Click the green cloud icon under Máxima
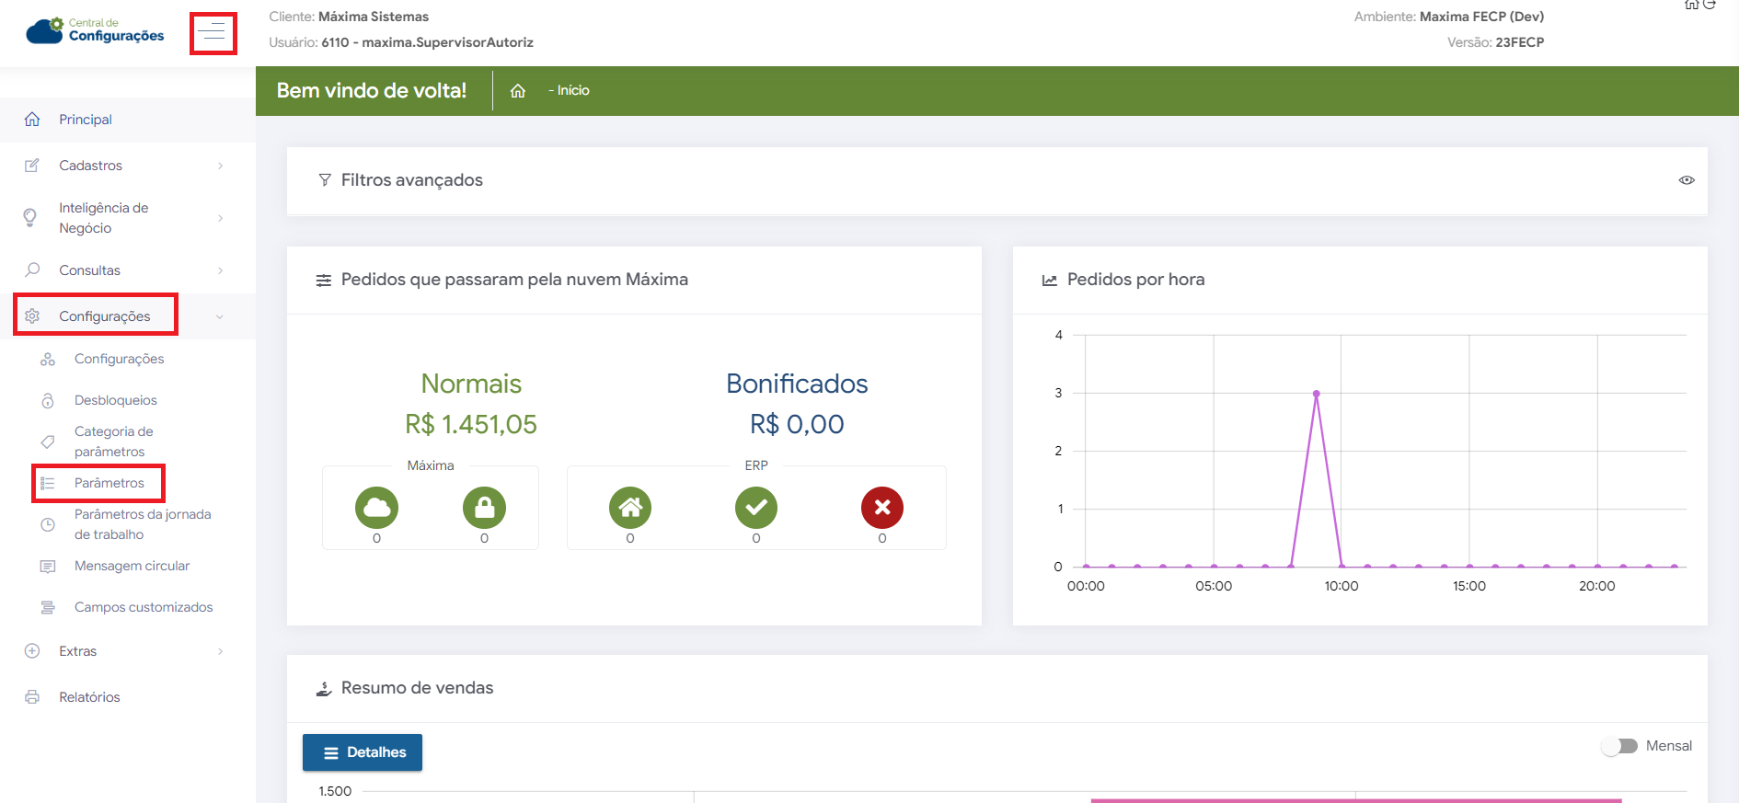This screenshot has height=803, width=1739. pos(376,508)
